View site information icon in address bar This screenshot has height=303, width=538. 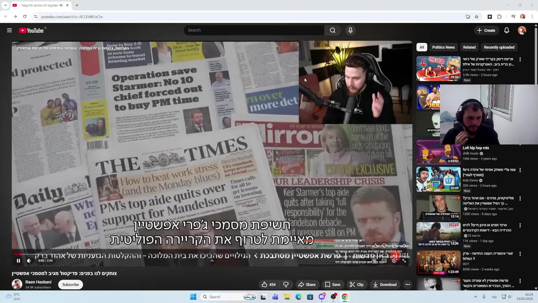pos(36,17)
